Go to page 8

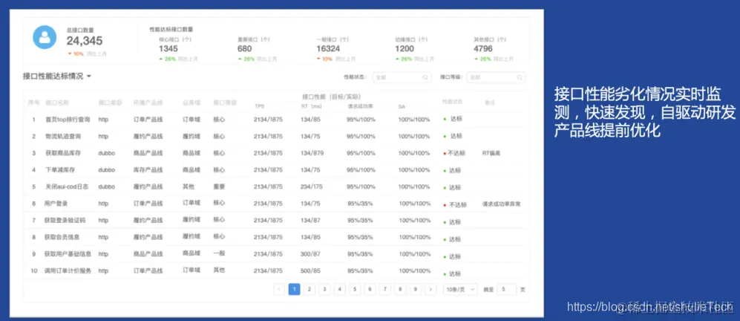400,289
